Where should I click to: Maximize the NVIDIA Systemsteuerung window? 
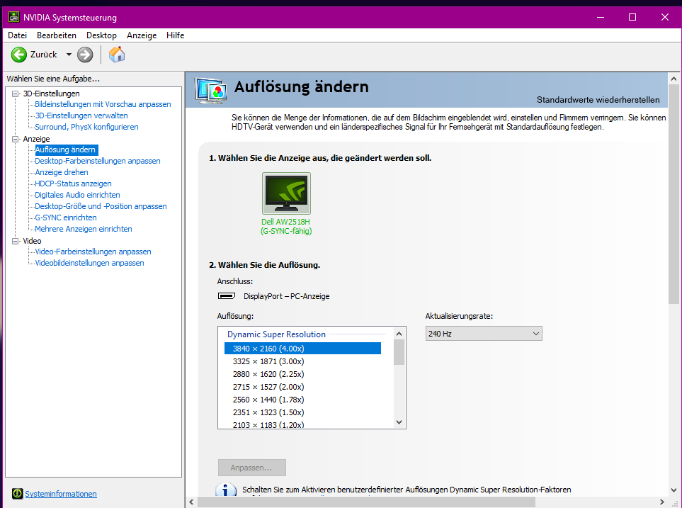tap(632, 17)
